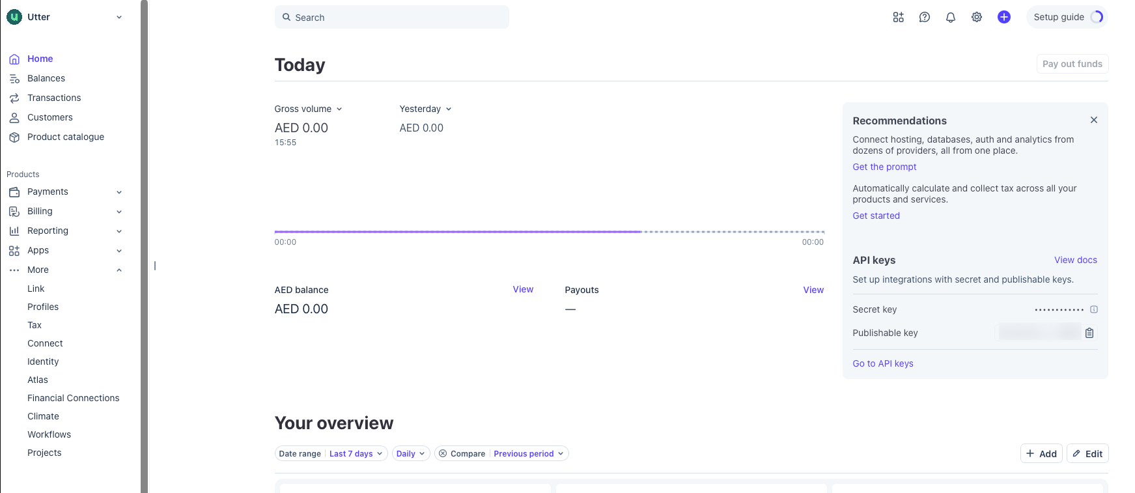
Task: Open the View docs link
Action: tap(1075, 260)
